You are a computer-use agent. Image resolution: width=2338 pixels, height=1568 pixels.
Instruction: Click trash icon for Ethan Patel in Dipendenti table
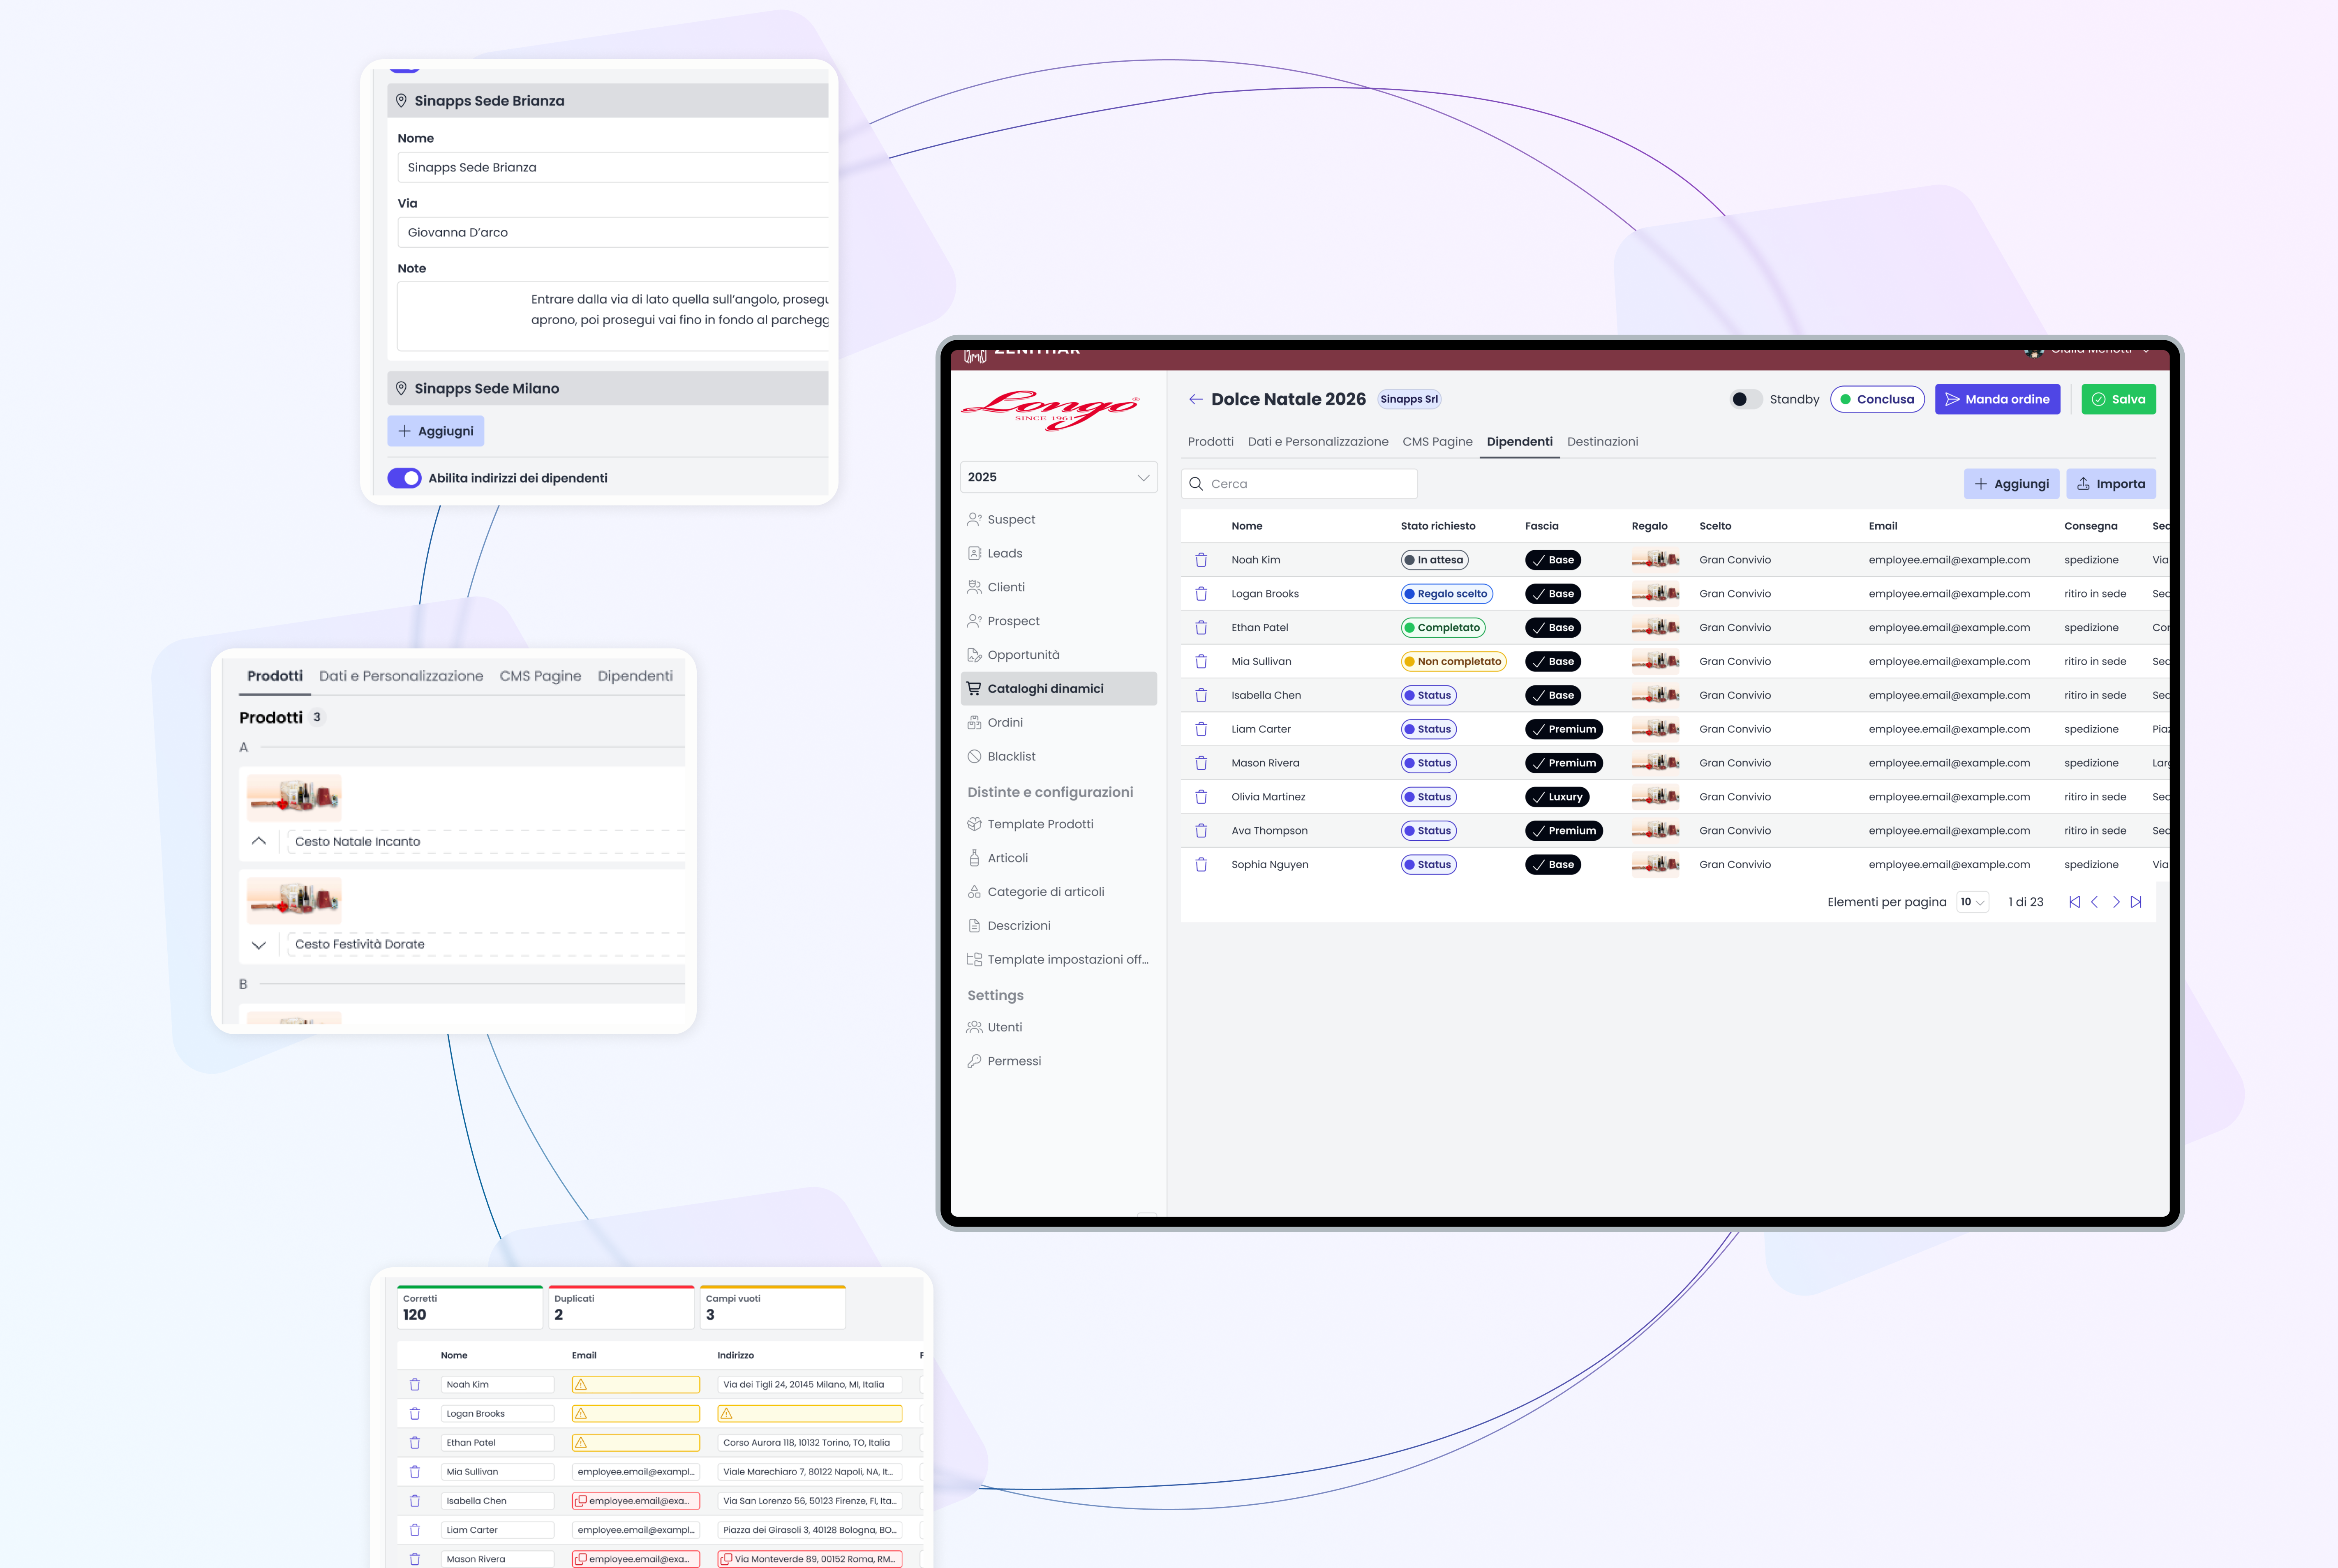pos(1201,628)
